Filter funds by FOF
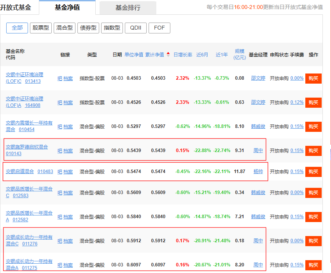 coord(159,28)
